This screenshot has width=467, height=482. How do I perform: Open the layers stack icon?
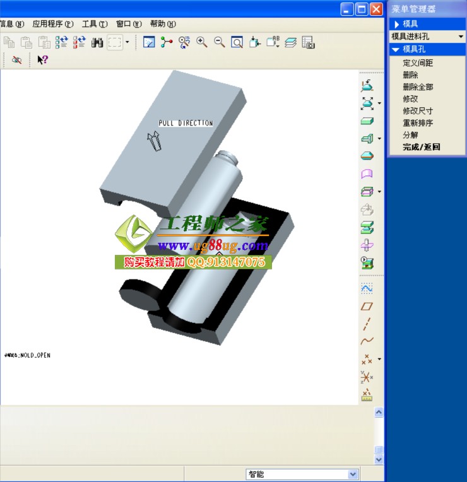(290, 42)
